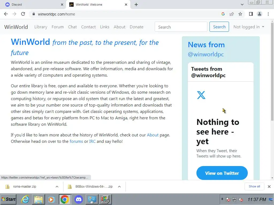Expand the tab search chevron
The width and height of the screenshot is (274, 205).
[242, 5]
